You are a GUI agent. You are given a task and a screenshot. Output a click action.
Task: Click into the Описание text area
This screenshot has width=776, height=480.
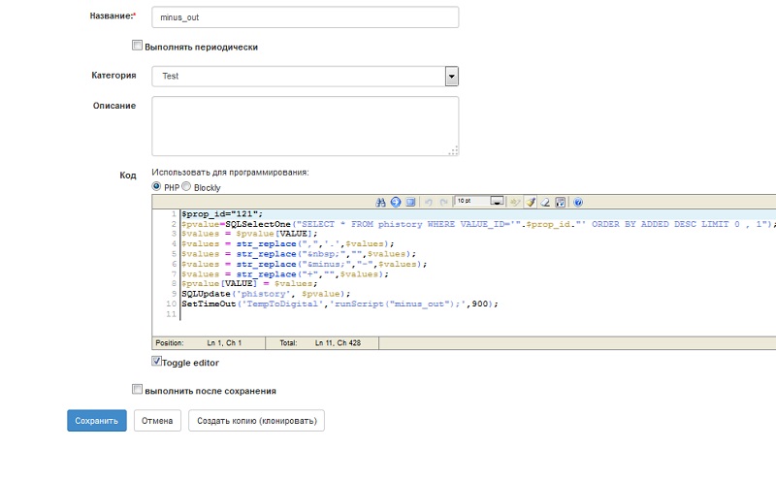click(x=305, y=125)
